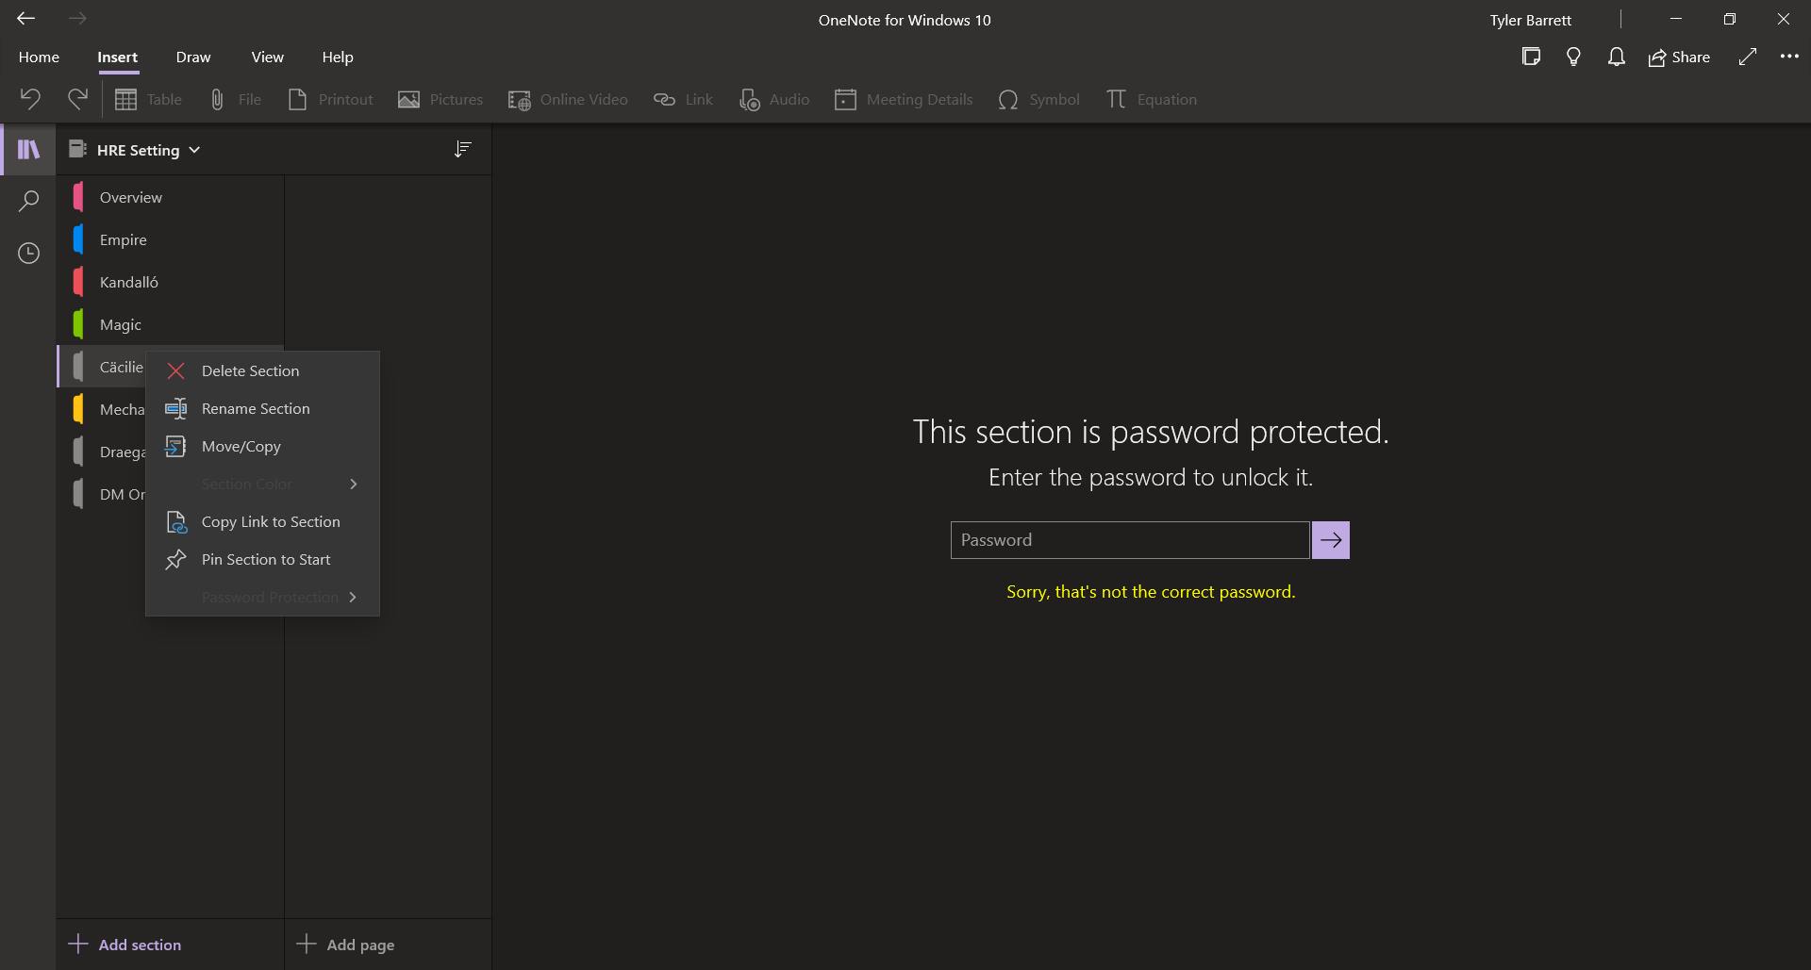Insert a Symbol
Screen dimensions: 1811x970
pyautogui.click(x=1038, y=99)
